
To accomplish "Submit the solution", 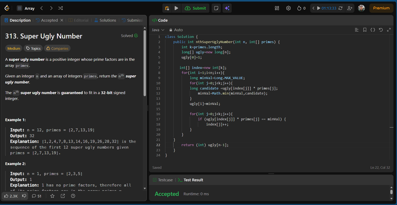I will (196, 8).
